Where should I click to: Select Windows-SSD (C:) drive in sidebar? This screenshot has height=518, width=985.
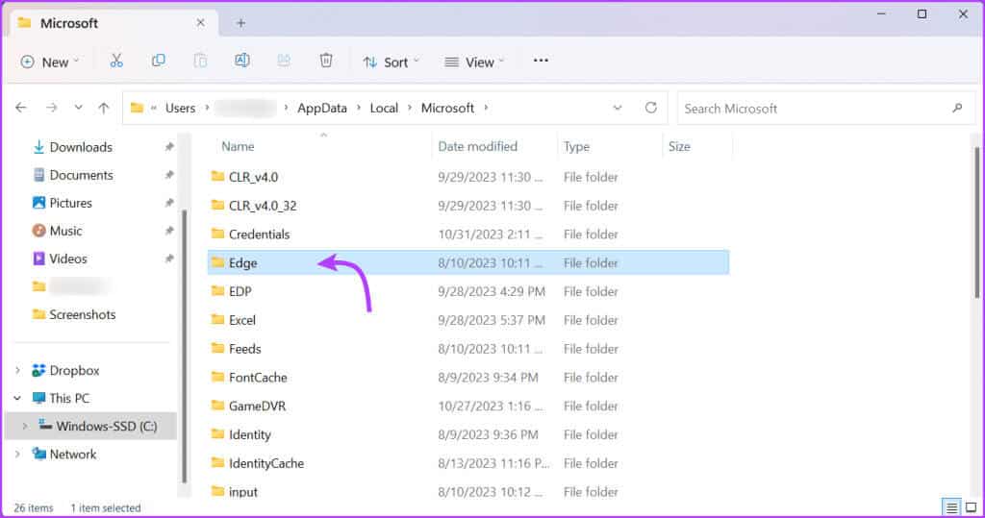91,426
